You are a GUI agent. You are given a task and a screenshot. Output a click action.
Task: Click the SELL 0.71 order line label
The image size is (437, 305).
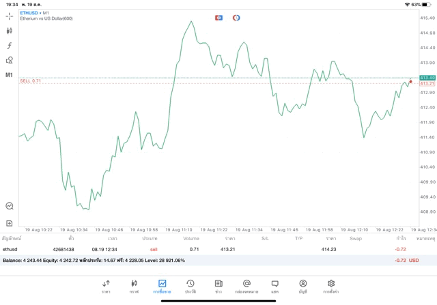pos(31,81)
